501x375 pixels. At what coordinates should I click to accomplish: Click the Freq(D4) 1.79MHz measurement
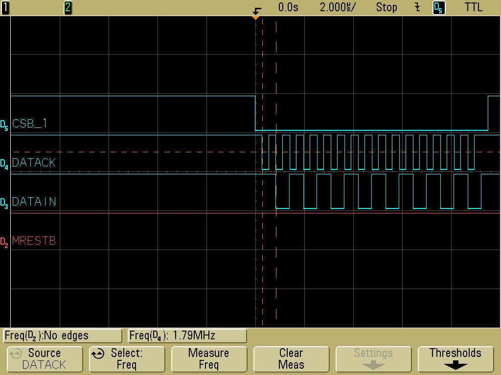click(x=187, y=336)
